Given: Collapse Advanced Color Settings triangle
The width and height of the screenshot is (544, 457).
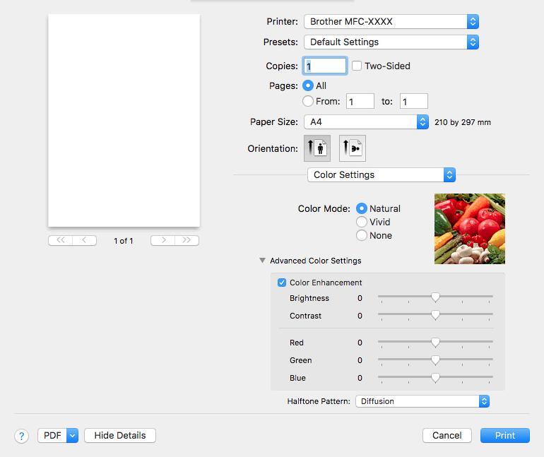Looking at the screenshot, I should click(x=263, y=261).
